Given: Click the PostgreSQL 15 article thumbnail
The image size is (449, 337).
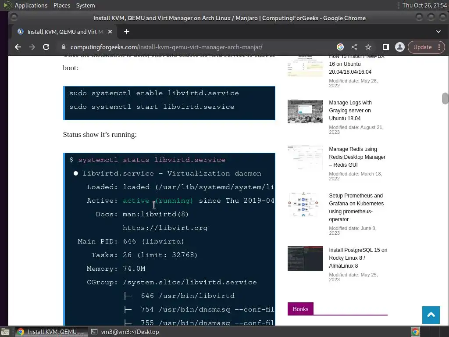Looking at the screenshot, I should pyautogui.click(x=305, y=258).
